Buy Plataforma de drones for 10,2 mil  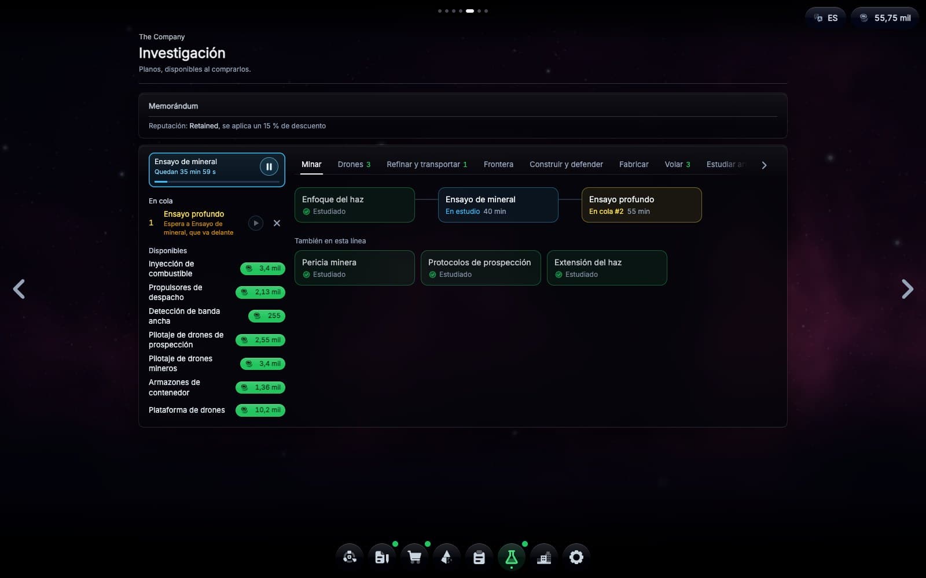tap(260, 410)
